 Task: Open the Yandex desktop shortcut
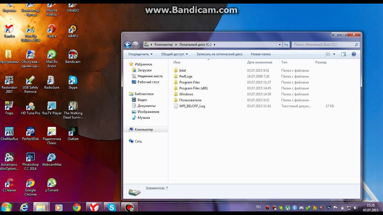pos(9,31)
